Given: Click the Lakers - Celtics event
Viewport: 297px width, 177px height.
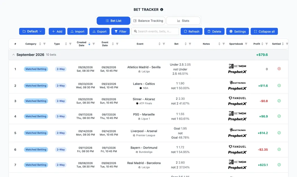Looking at the screenshot, I should (x=144, y=84).
